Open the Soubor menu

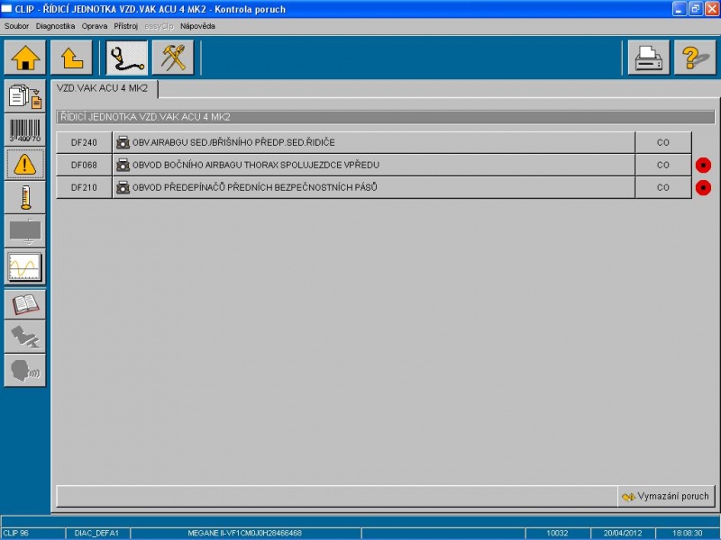(x=17, y=26)
